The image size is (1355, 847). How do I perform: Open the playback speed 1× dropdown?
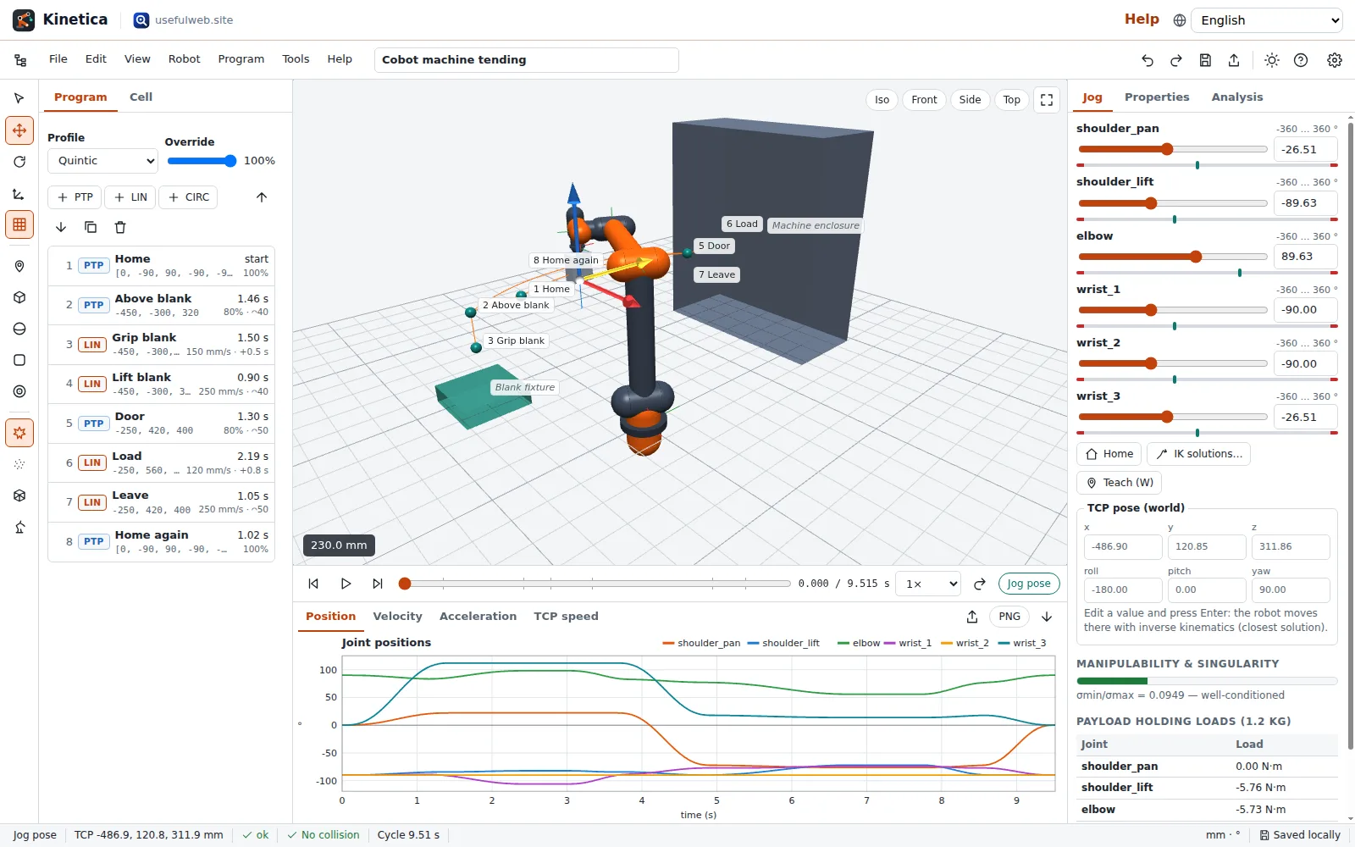[929, 584]
